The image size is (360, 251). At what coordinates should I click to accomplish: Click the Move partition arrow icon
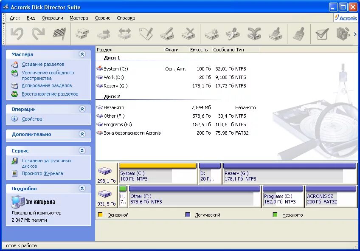click(104, 34)
